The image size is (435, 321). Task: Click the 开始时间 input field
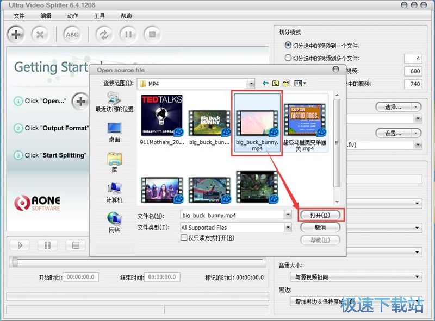click(80, 277)
